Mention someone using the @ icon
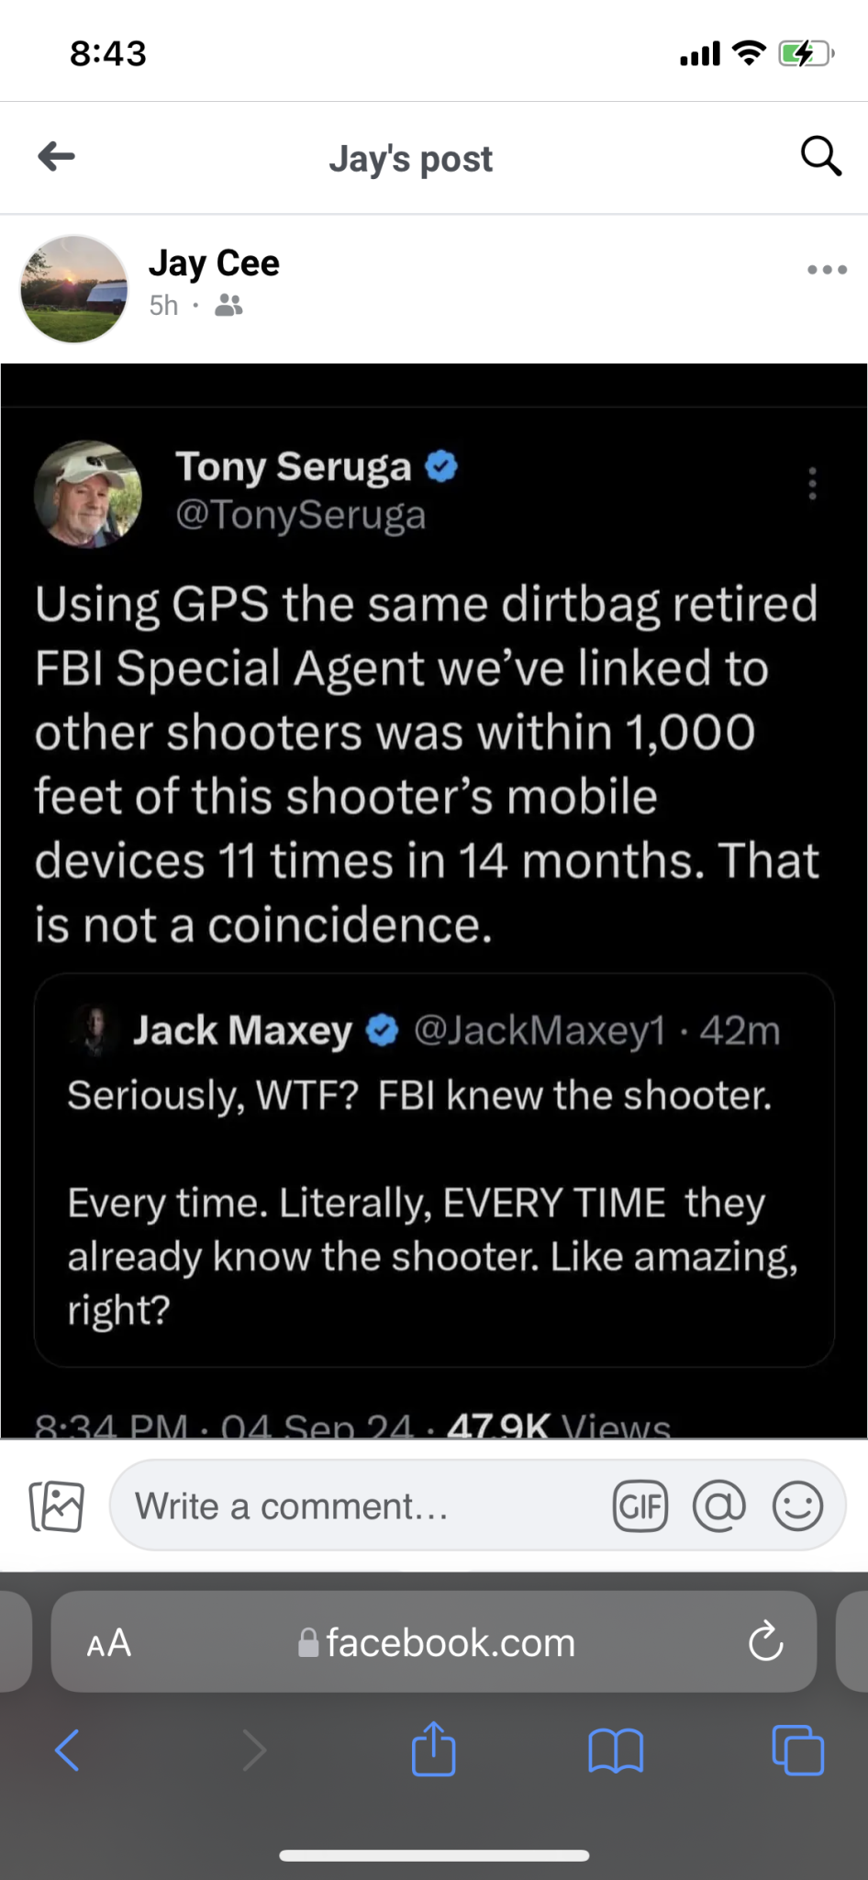This screenshot has width=868, height=1880. click(719, 1506)
